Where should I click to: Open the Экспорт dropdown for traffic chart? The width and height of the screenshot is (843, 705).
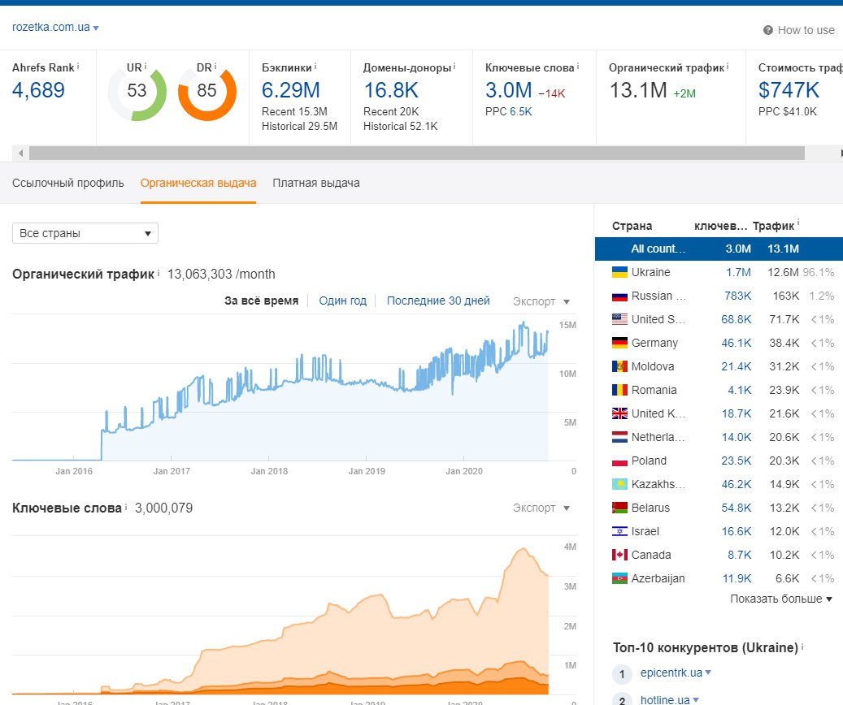tap(541, 301)
